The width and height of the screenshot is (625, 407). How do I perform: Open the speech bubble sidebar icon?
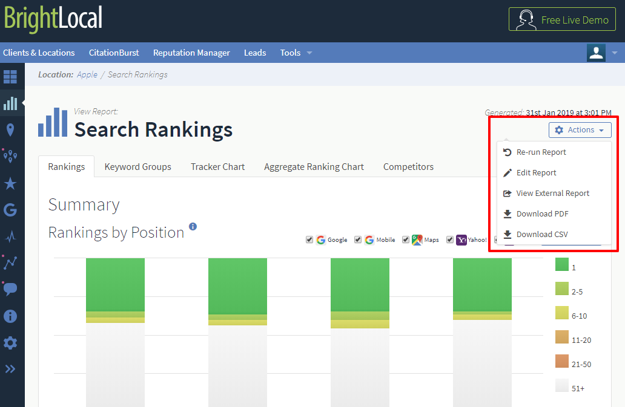click(10, 289)
